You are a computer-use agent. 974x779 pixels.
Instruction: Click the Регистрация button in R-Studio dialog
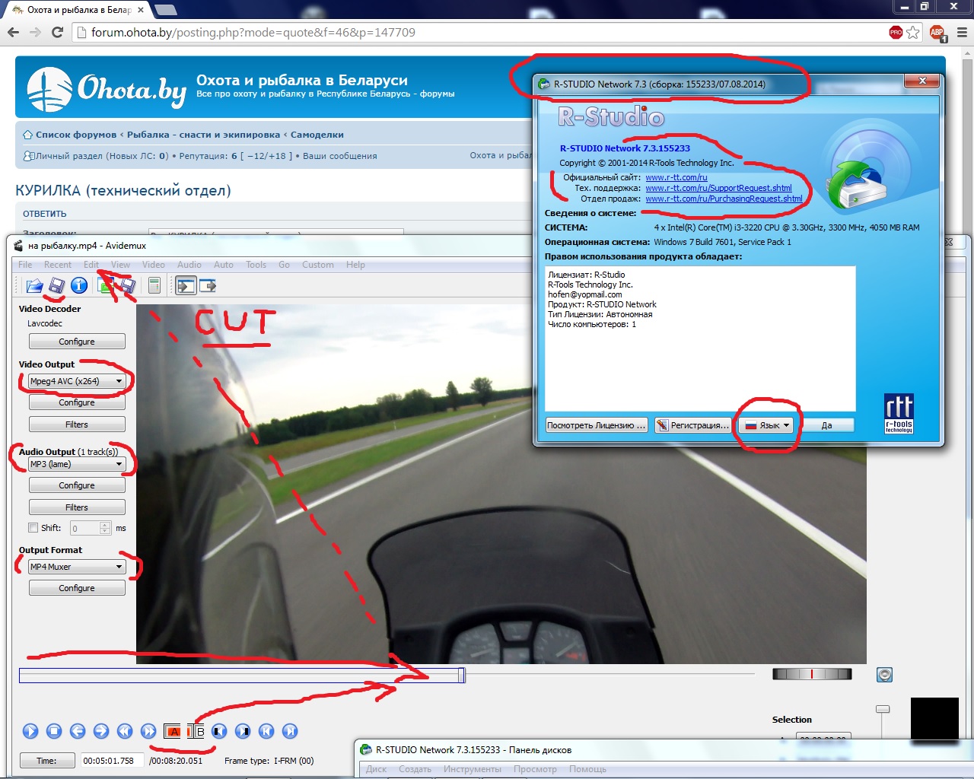693,425
